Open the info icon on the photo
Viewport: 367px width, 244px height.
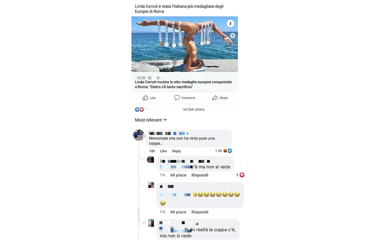[231, 23]
